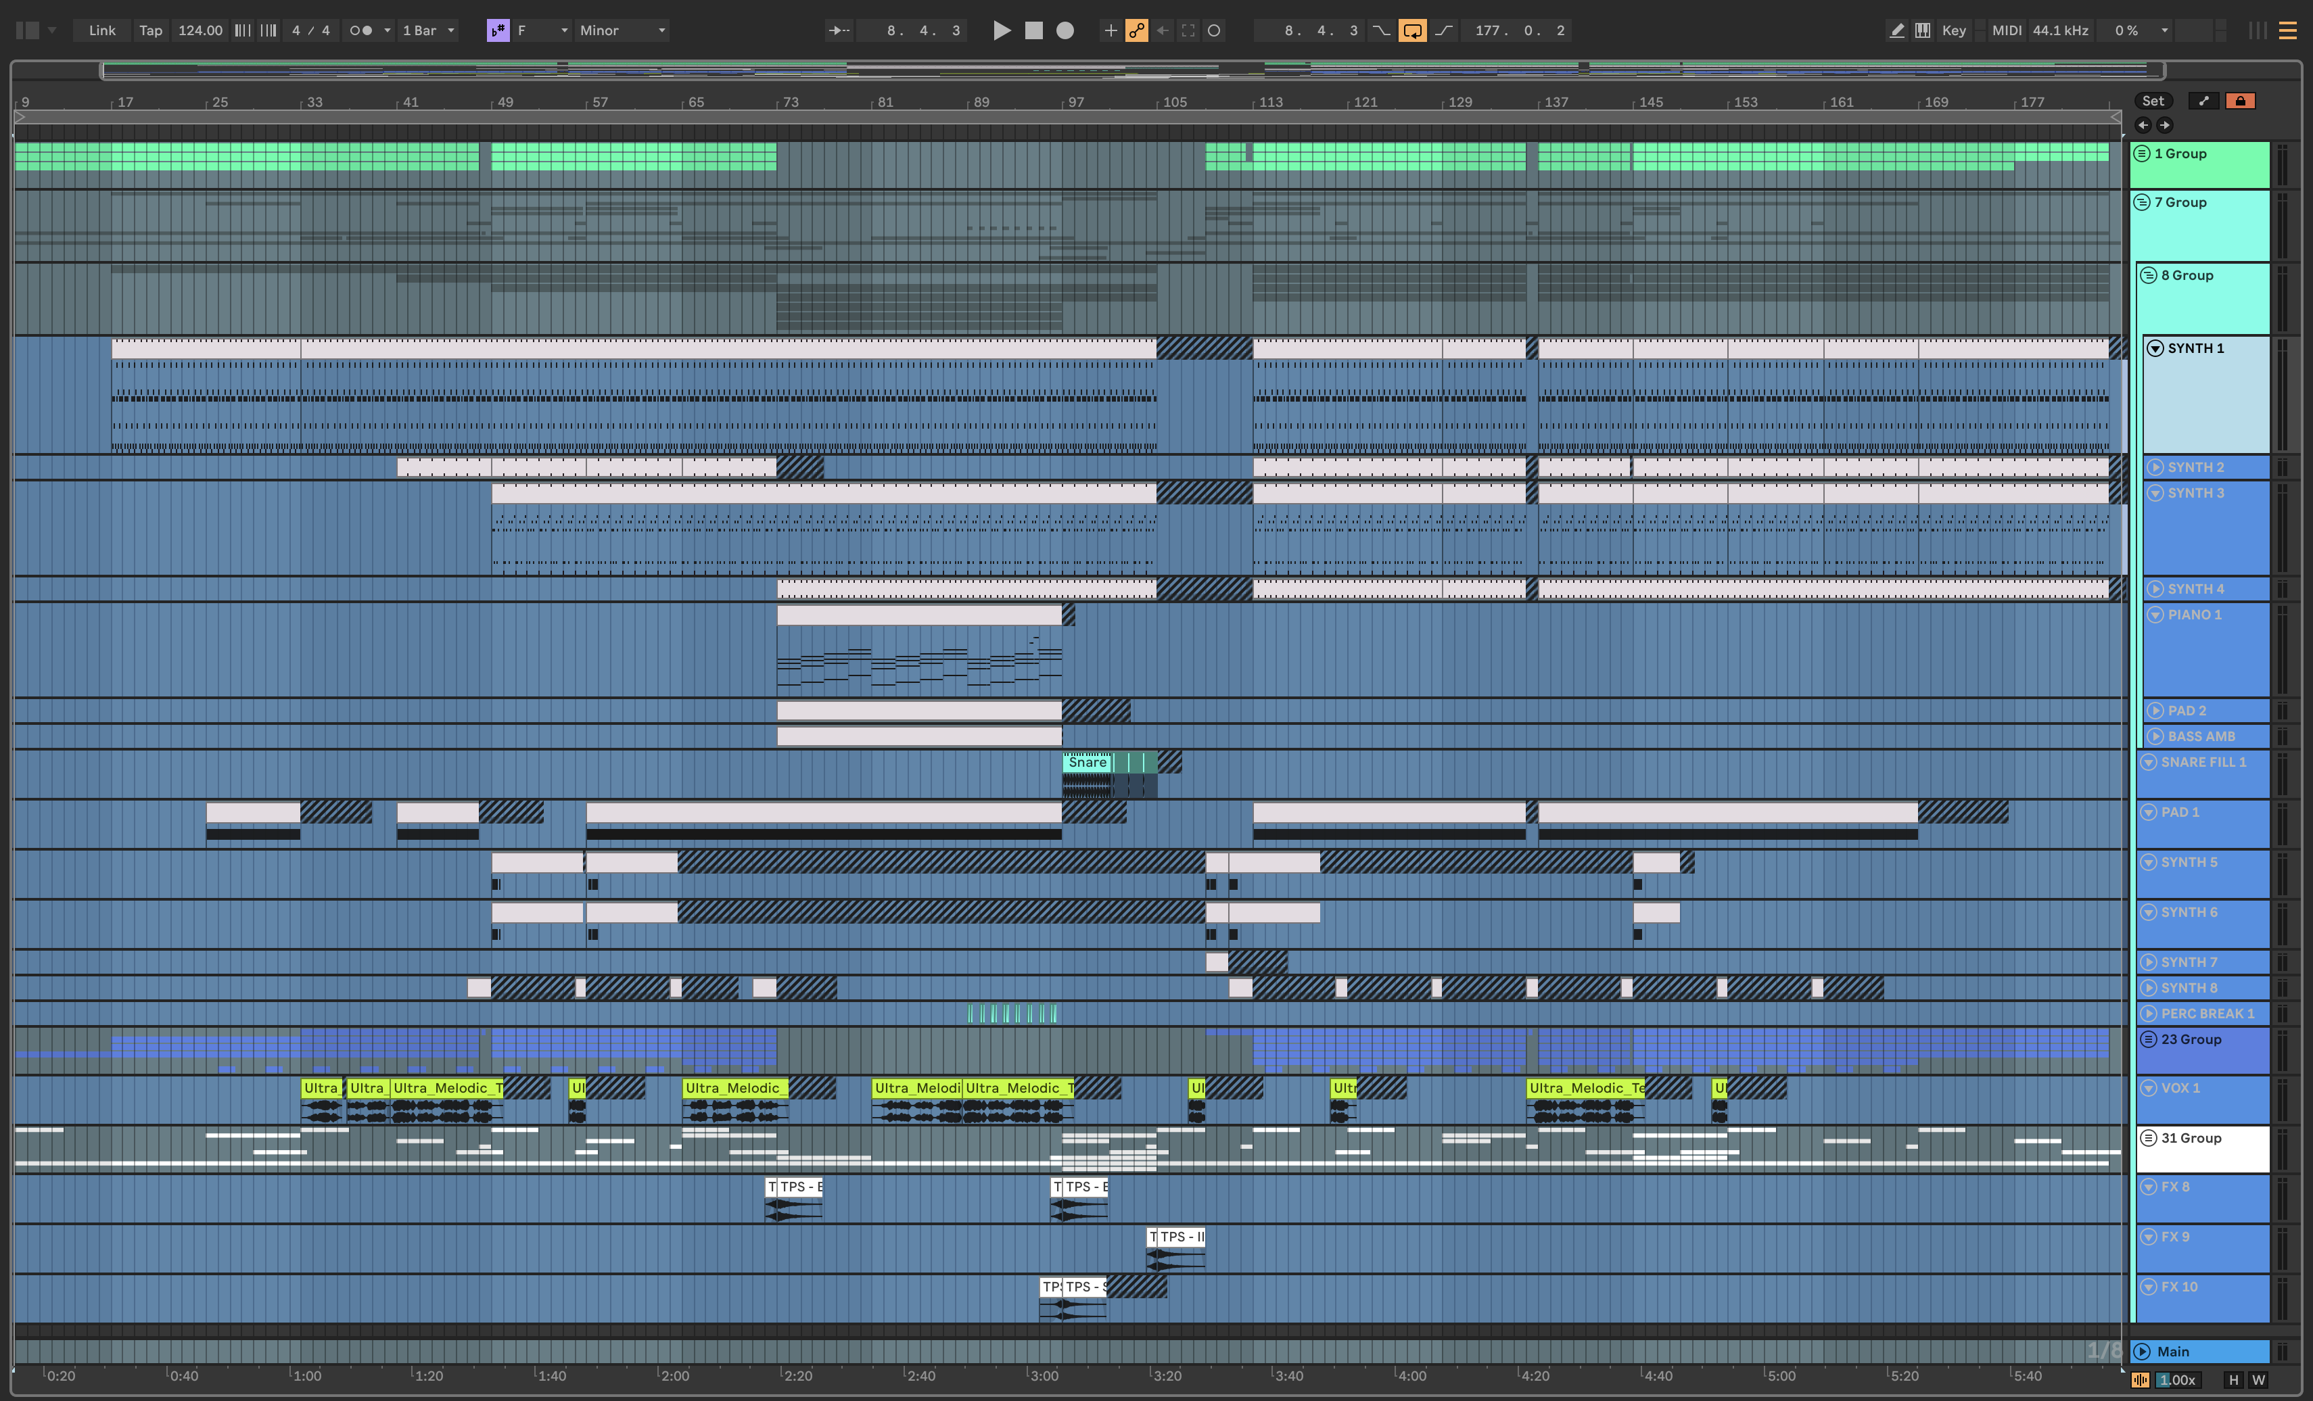Click the Link button
Viewport: 2313px width, 1401px height.
[102, 30]
